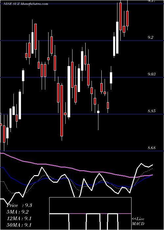Viewport: 164px width, 230px height.
Task: Click the 50MA : 9.1 readout
Action: 19,225
